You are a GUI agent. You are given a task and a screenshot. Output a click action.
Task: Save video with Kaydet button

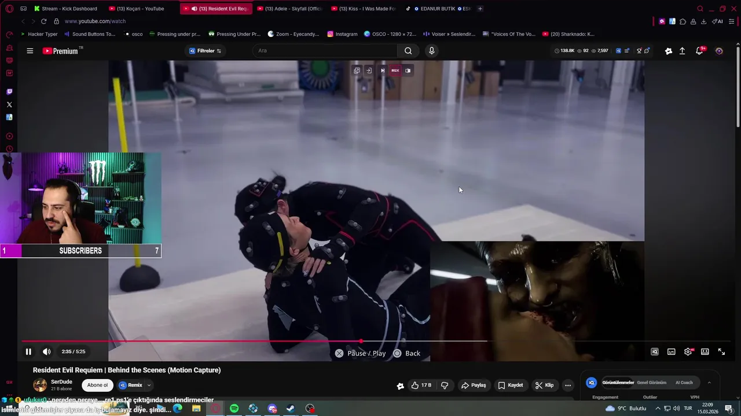coord(510,385)
